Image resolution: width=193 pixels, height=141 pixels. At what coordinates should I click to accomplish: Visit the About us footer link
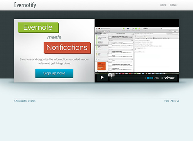pos(175,101)
